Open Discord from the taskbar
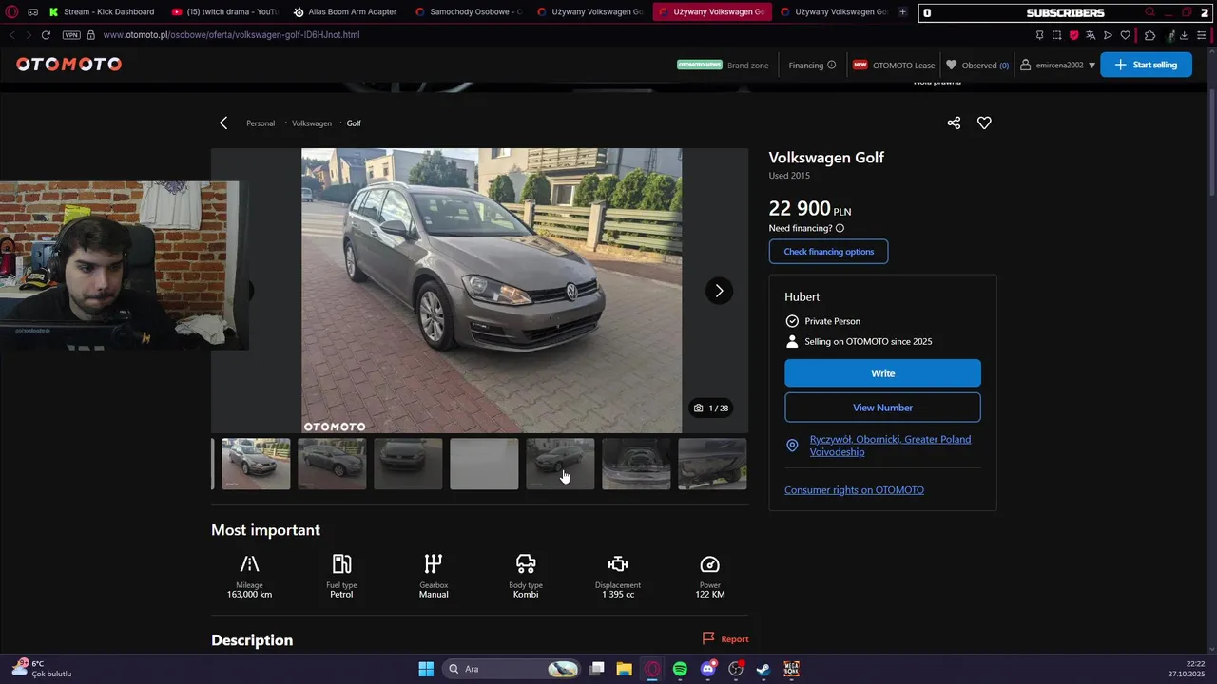The height and width of the screenshot is (684, 1217). tap(708, 669)
